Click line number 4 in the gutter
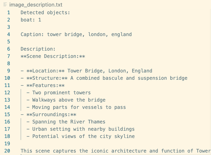 [x=9, y=34]
